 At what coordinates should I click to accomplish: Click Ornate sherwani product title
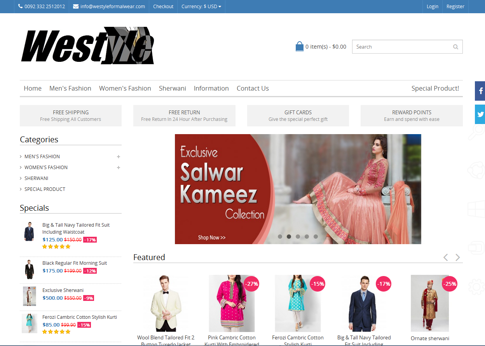coord(430,339)
